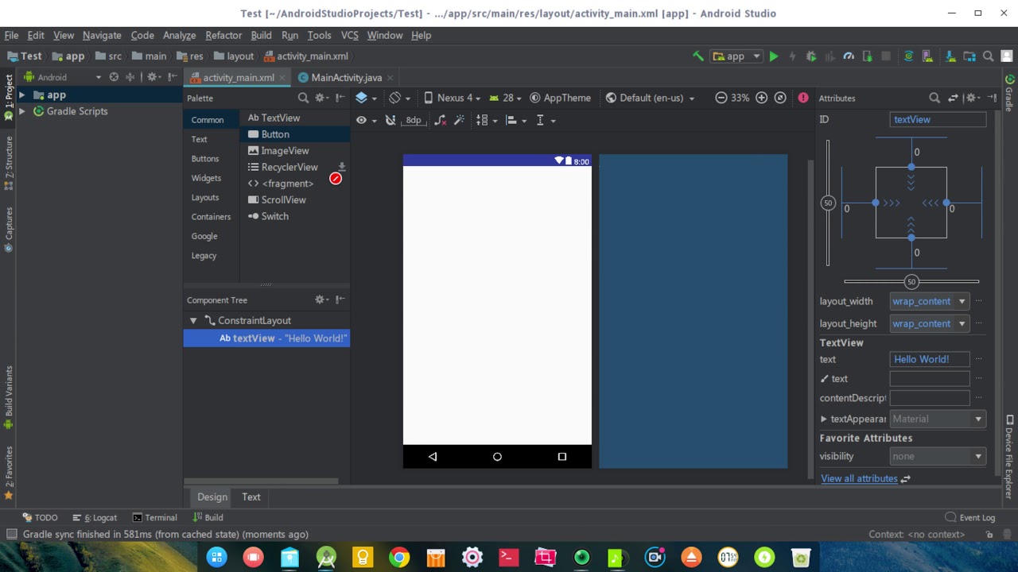1018x572 pixels.
Task: Open the API 28 version dropdown
Action: coord(505,98)
